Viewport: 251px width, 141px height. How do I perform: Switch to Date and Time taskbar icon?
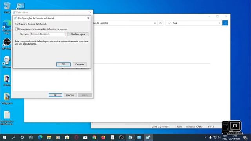[148, 137]
